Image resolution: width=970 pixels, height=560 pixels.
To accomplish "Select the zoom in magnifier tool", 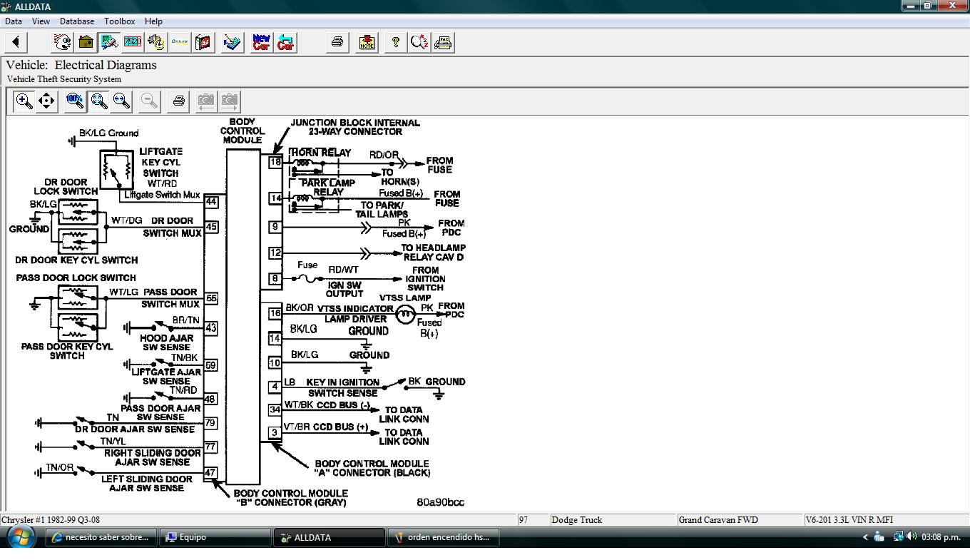I will [24, 101].
